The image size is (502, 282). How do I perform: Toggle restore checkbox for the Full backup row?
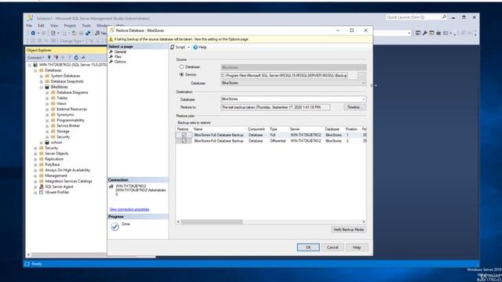pyautogui.click(x=184, y=135)
